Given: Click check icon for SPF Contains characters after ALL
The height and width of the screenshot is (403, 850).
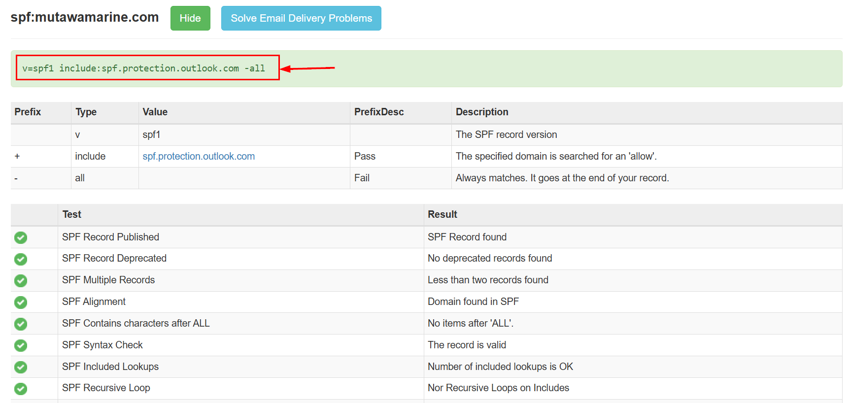Looking at the screenshot, I should (x=21, y=324).
